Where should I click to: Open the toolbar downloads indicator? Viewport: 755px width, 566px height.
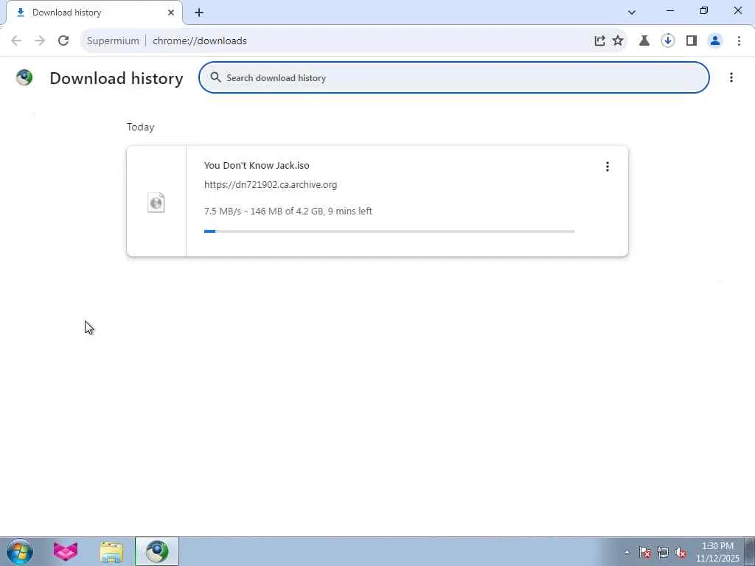click(668, 41)
